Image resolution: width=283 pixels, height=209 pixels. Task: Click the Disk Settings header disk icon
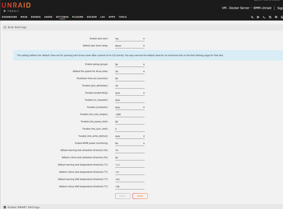tap(5, 27)
